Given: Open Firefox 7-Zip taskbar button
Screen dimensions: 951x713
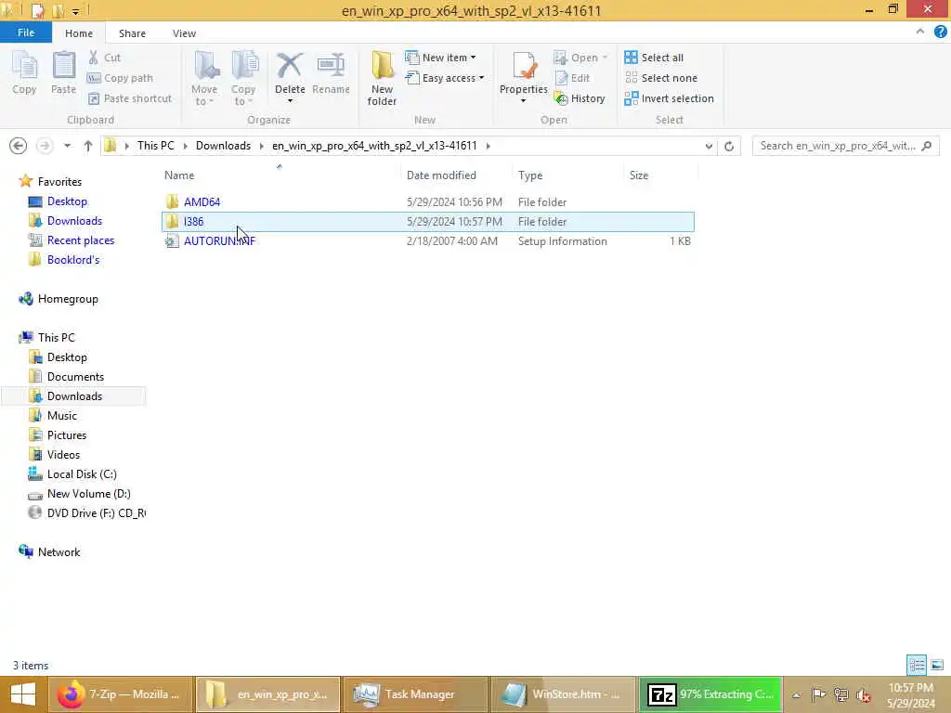Looking at the screenshot, I should pos(120,694).
